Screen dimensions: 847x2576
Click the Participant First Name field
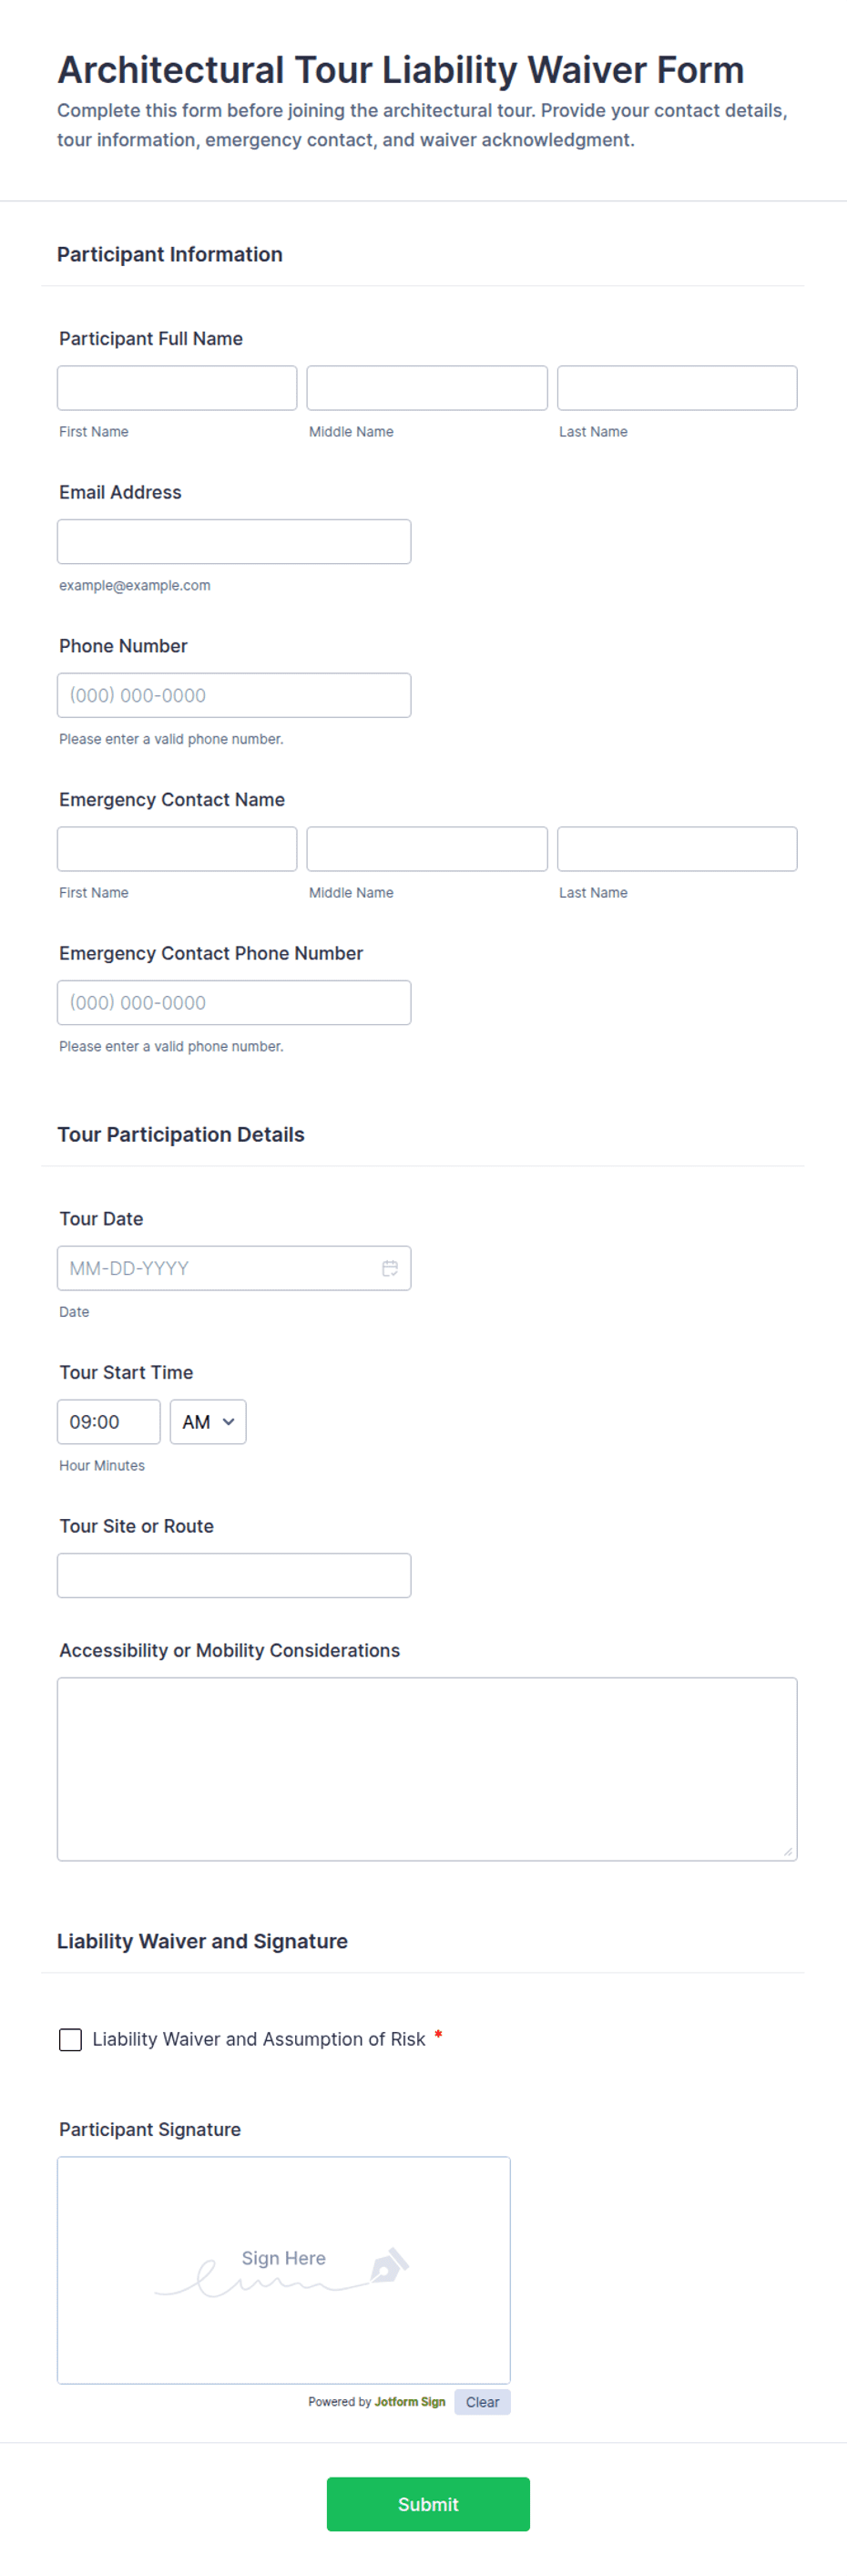pyautogui.click(x=177, y=388)
